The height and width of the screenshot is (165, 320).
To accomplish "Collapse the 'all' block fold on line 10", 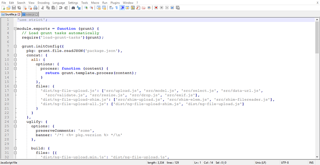I will point(15,60).
